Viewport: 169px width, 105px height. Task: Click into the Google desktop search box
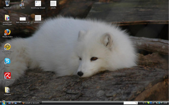[x=129, y=103]
